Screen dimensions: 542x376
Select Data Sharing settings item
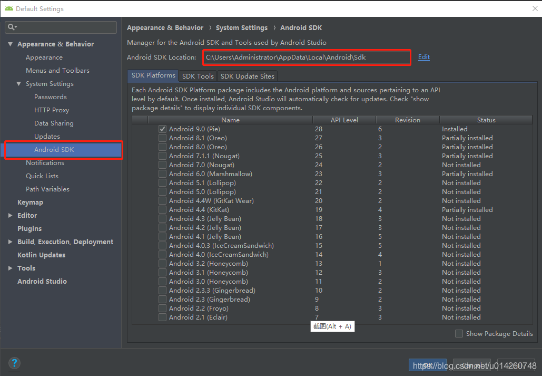(54, 123)
